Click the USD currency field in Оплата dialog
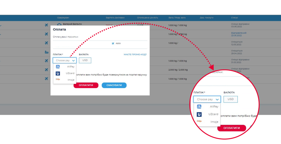 point(85,60)
